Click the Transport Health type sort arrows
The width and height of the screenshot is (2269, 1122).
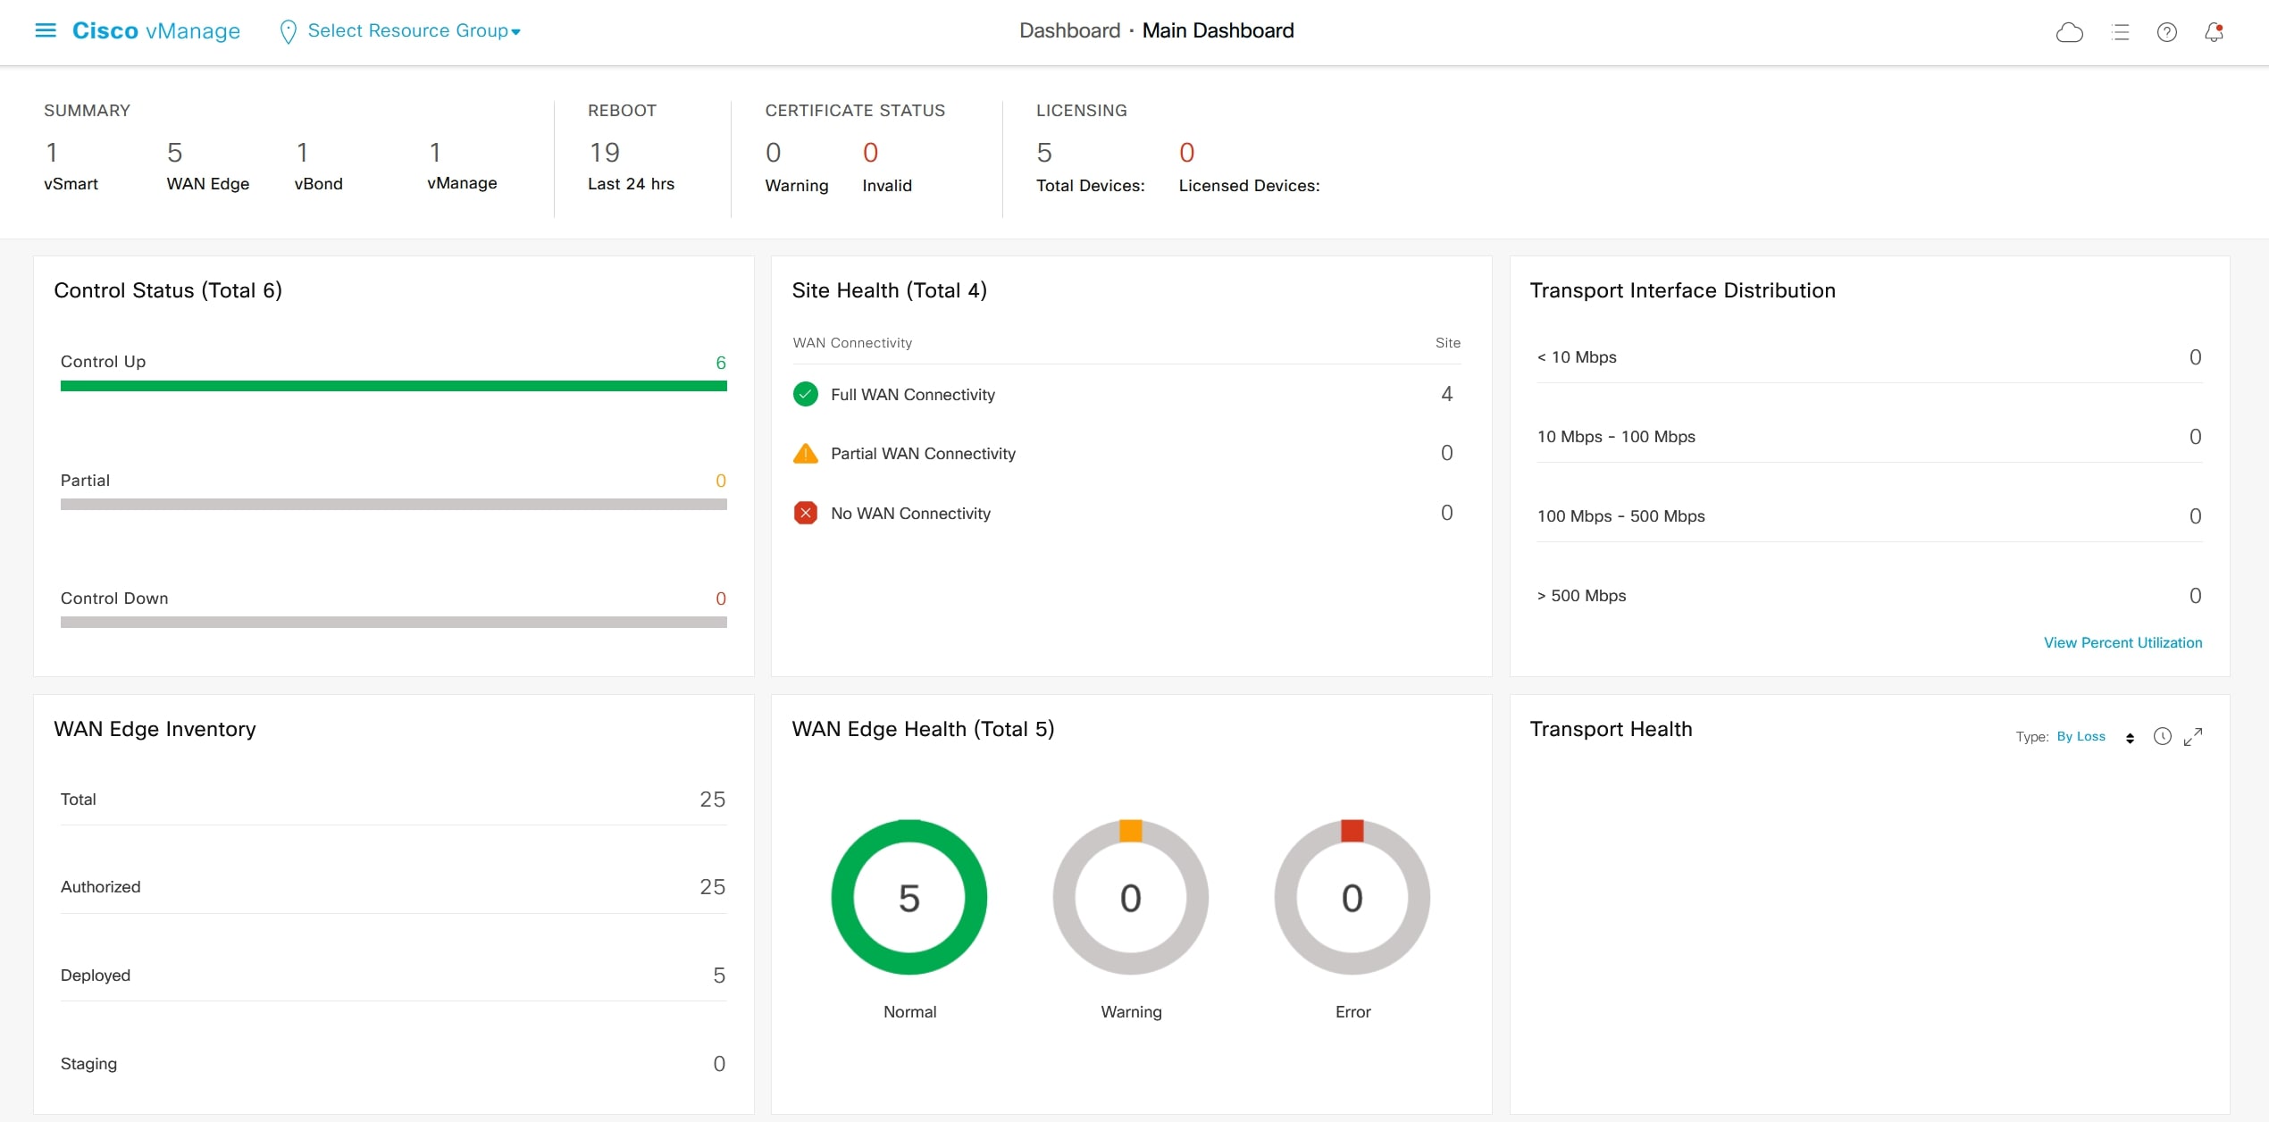click(2130, 738)
